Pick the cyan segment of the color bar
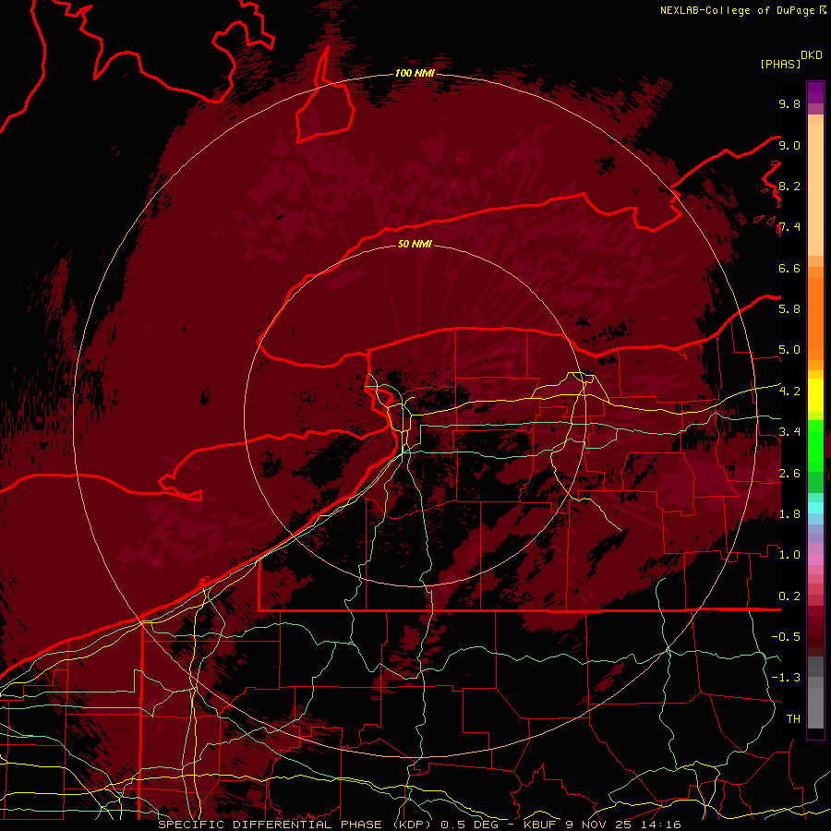The image size is (831, 831). (815, 507)
